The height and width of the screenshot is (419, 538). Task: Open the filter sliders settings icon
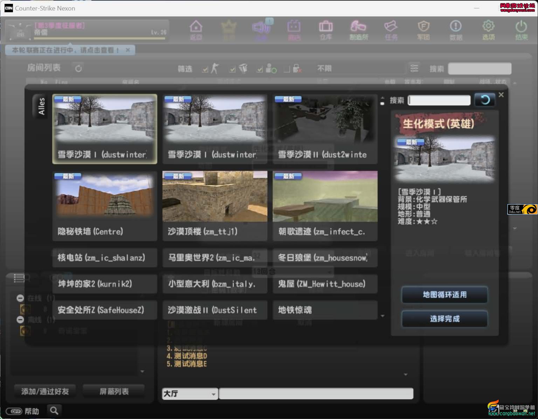[414, 68]
